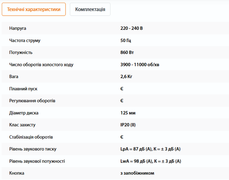The width and height of the screenshot is (229, 180).
Task: Select the Діаметр диска label
Action: [x=24, y=113]
